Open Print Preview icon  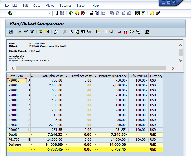56,32
